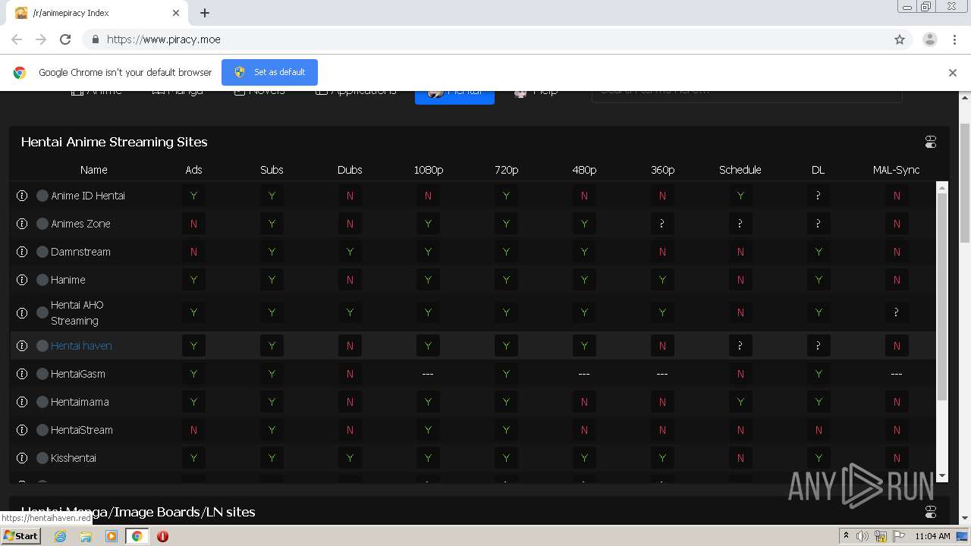Image resolution: width=971 pixels, height=546 pixels.
Task: Reload the current page
Action: click(x=65, y=39)
